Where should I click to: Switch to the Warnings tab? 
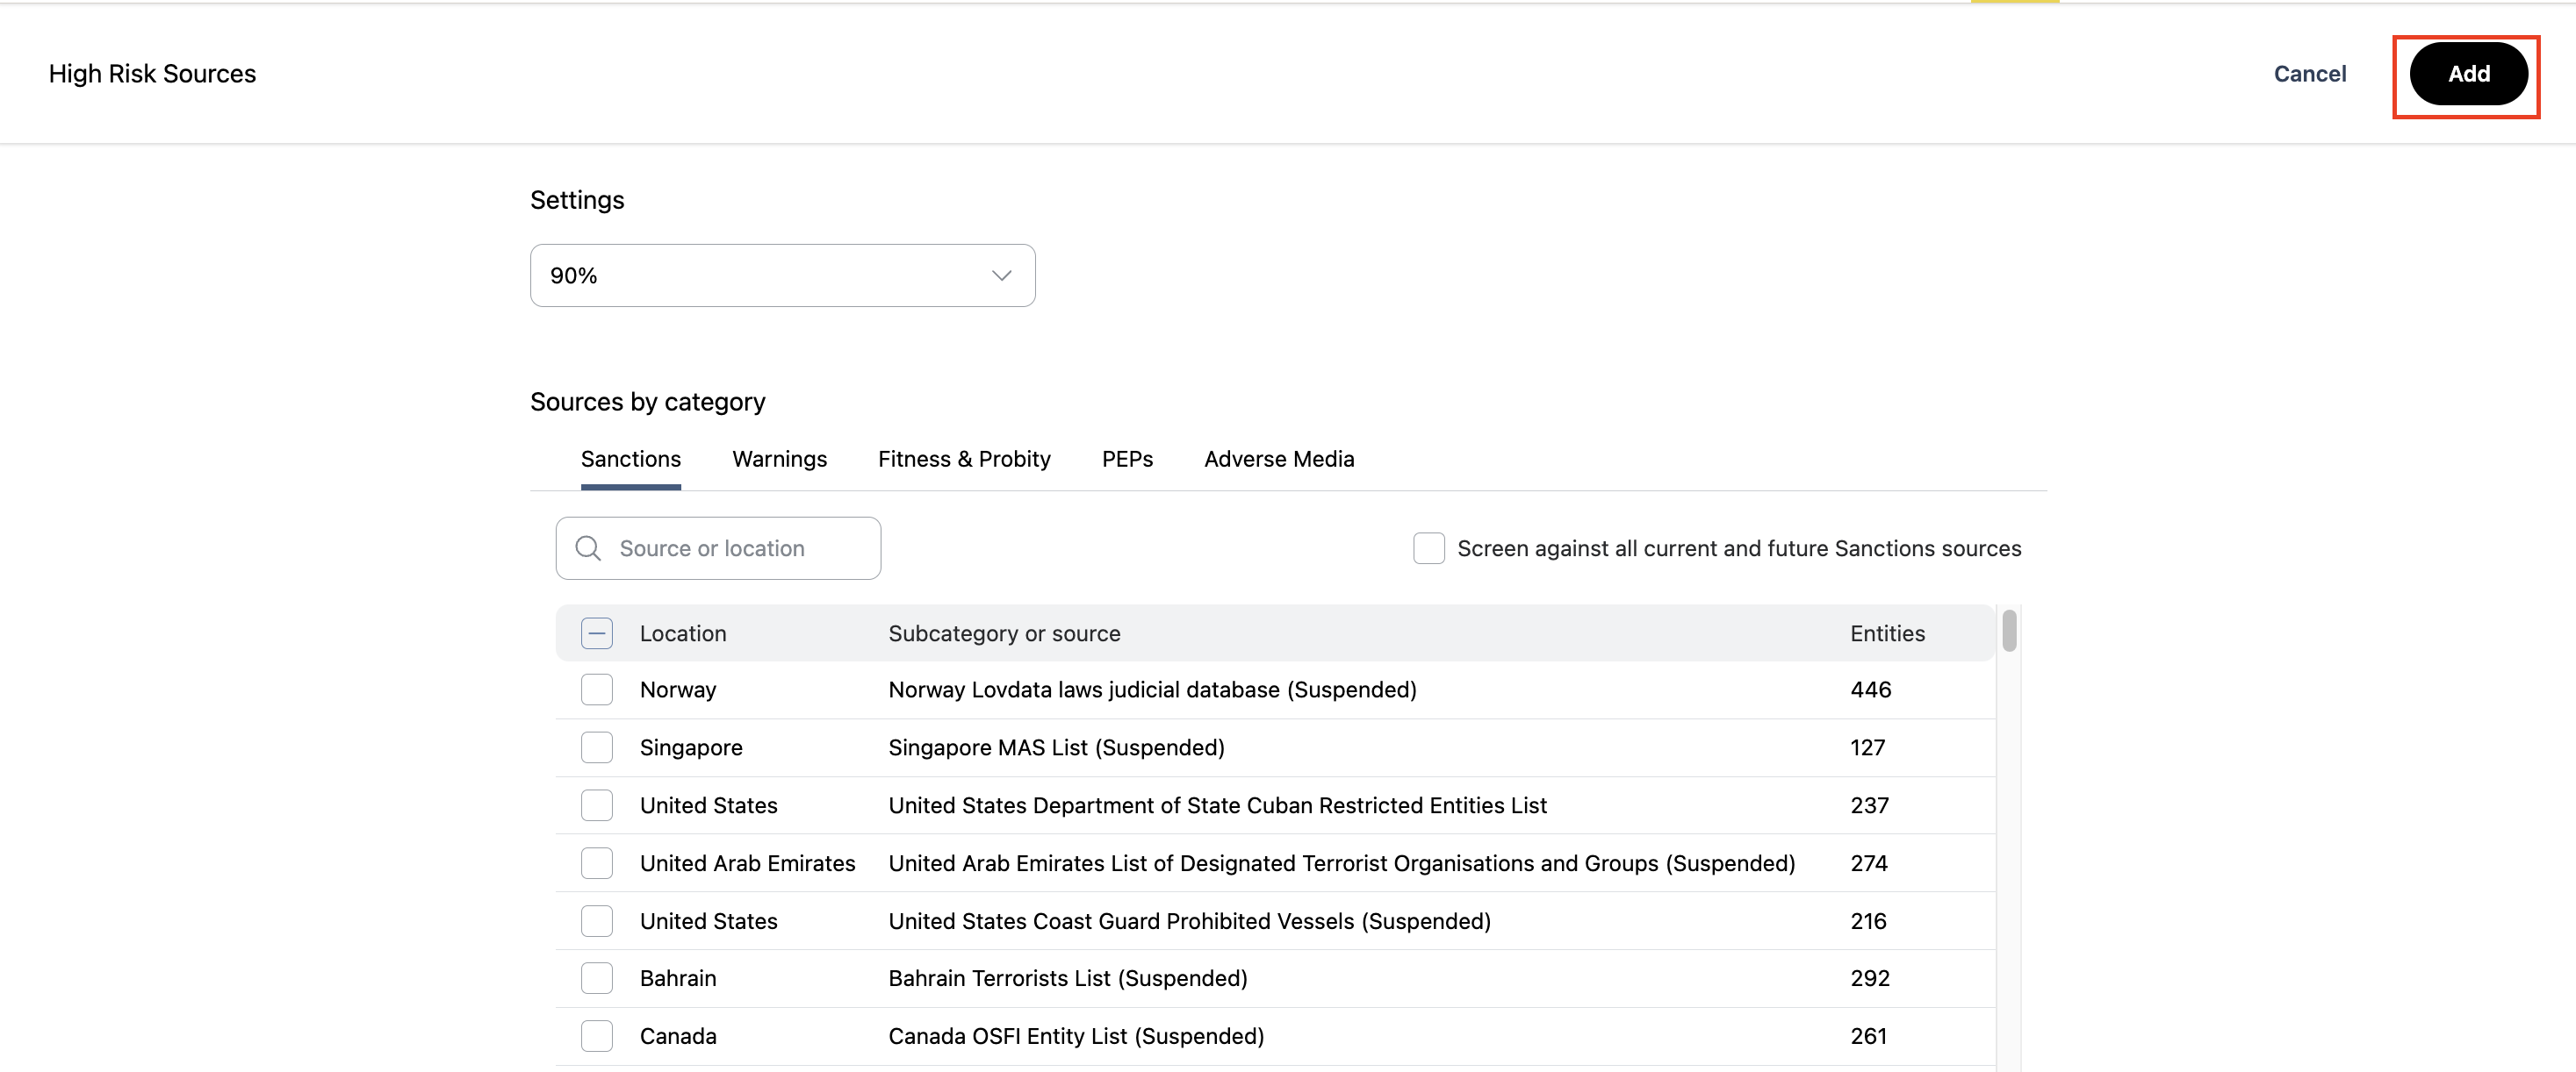tap(779, 460)
